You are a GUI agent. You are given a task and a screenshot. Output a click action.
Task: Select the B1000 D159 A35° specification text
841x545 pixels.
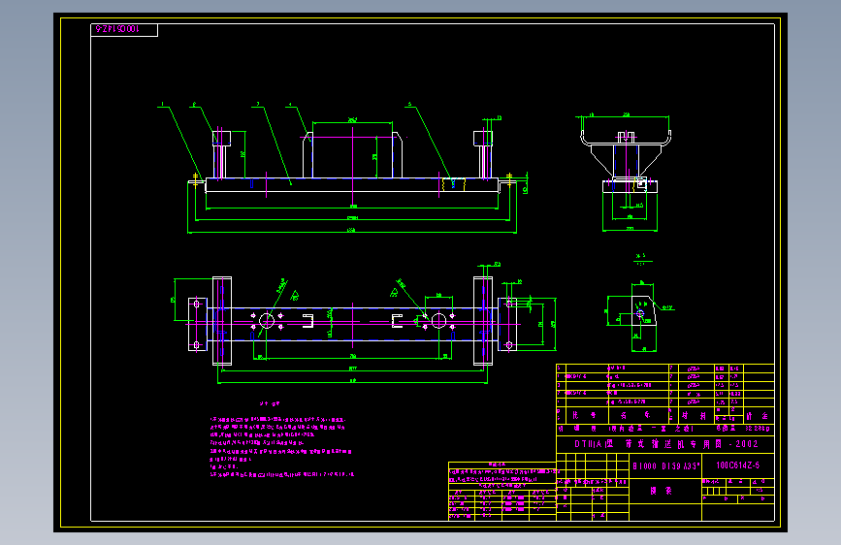[666, 466]
